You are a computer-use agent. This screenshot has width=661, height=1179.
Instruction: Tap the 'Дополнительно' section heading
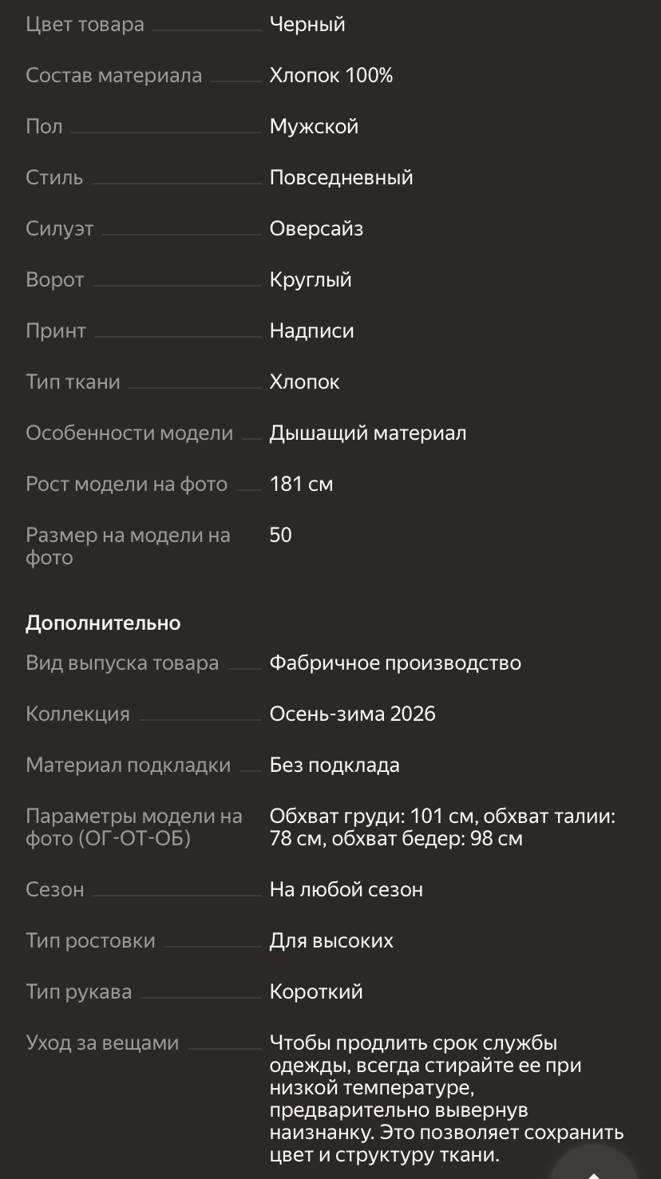tap(103, 623)
